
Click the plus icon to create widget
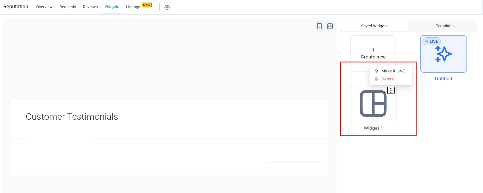click(x=373, y=50)
